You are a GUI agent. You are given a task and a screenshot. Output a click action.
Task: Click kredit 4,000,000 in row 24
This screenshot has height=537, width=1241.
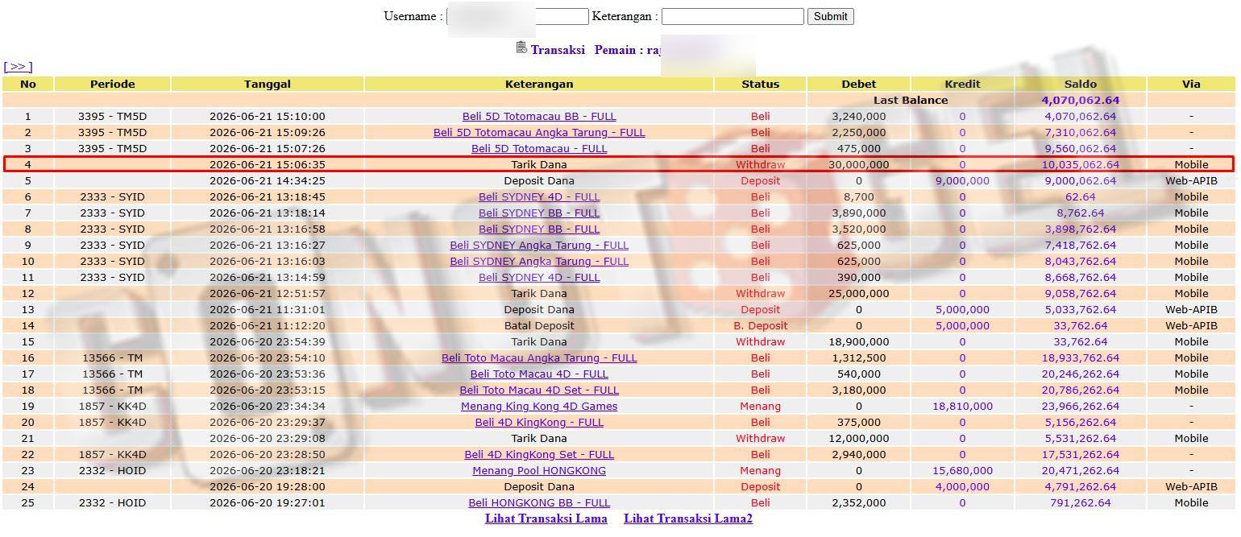[962, 486]
